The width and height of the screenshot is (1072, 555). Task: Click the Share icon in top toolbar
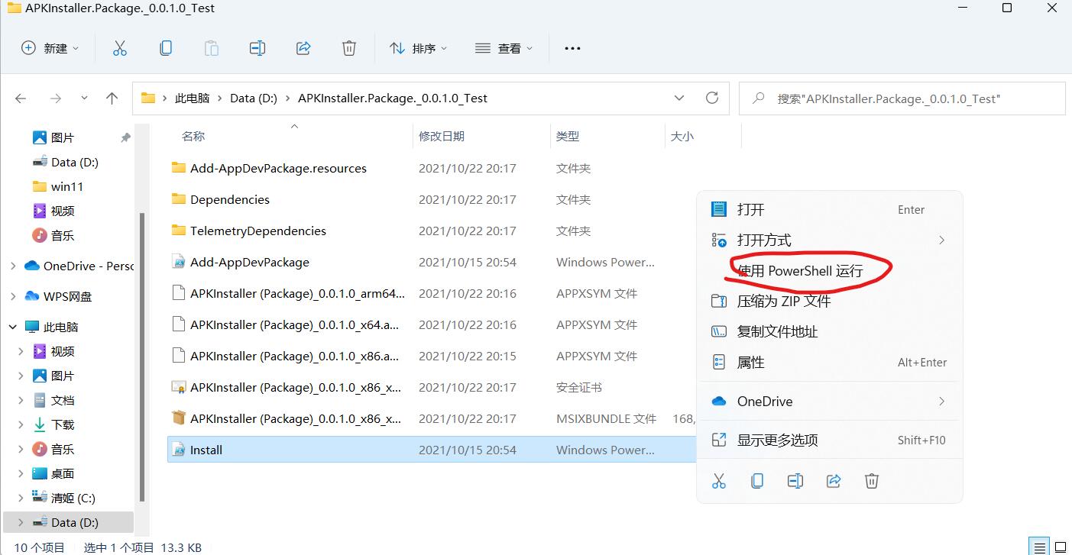click(x=303, y=48)
